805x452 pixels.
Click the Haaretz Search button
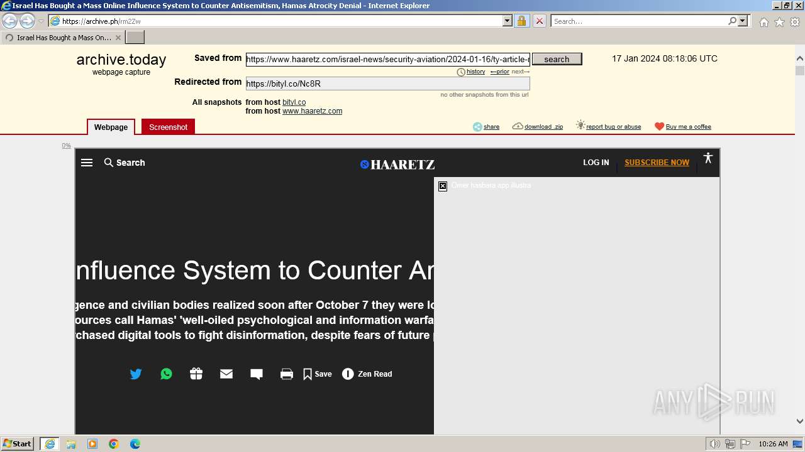point(125,163)
